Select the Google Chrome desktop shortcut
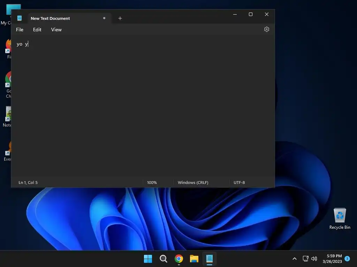Screen dimensions: 357x267 (8, 84)
